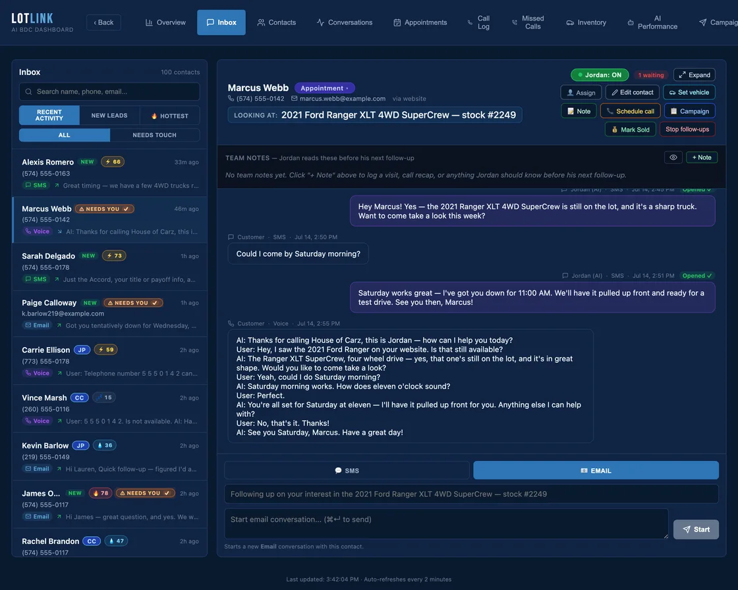The height and width of the screenshot is (590, 738).
Task: Toggle team notes visibility eye icon
Action: pyautogui.click(x=673, y=157)
